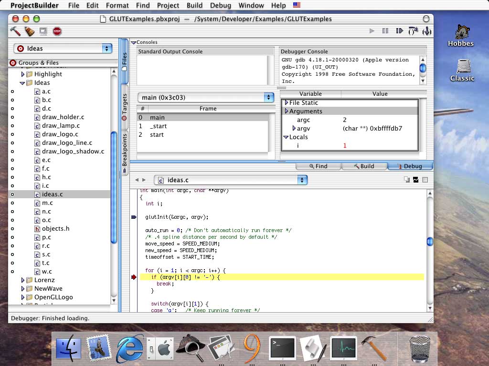489x366 pixels.
Task: Select draw_logo_shadow.c in file list
Action: click(x=73, y=151)
